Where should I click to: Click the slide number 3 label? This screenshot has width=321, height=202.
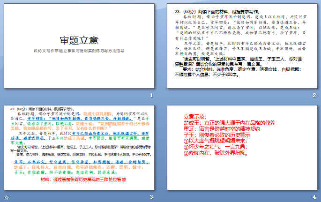[151, 197]
